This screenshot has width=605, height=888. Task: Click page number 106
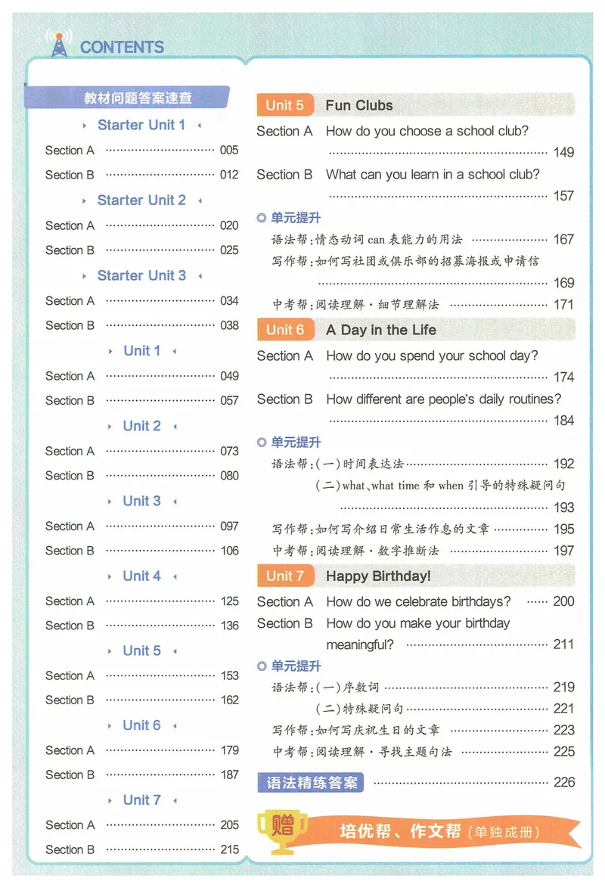click(229, 551)
